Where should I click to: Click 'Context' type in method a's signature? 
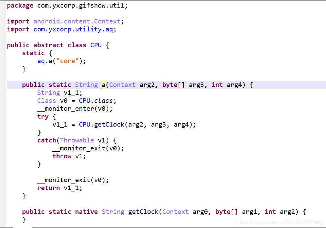click(122, 85)
